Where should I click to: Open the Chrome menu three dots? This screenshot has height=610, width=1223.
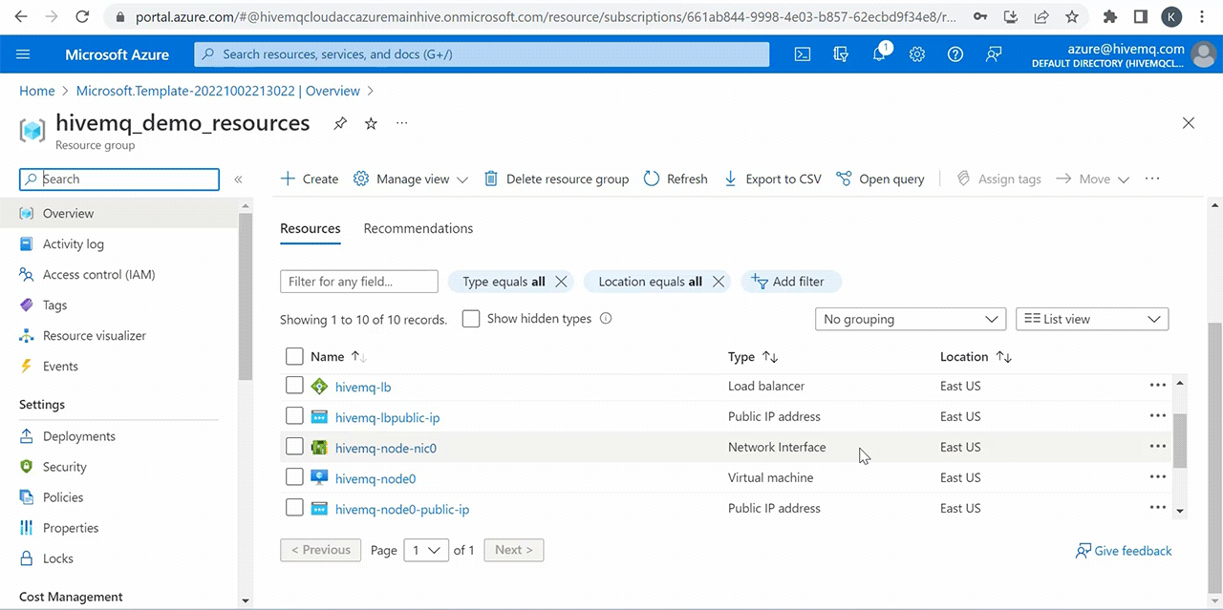pos(1203,16)
